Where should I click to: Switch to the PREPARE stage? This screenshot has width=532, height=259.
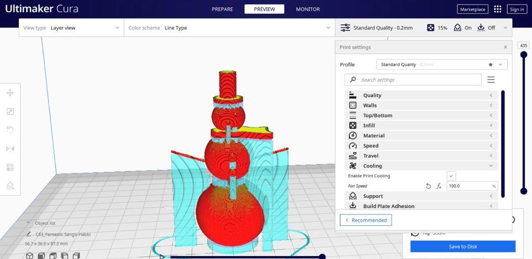222,9
